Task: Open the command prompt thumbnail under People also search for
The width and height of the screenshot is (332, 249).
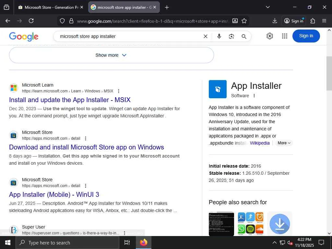Action: [221, 224]
